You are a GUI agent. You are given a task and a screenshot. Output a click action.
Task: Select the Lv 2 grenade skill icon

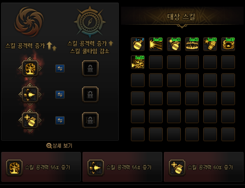(138, 44)
